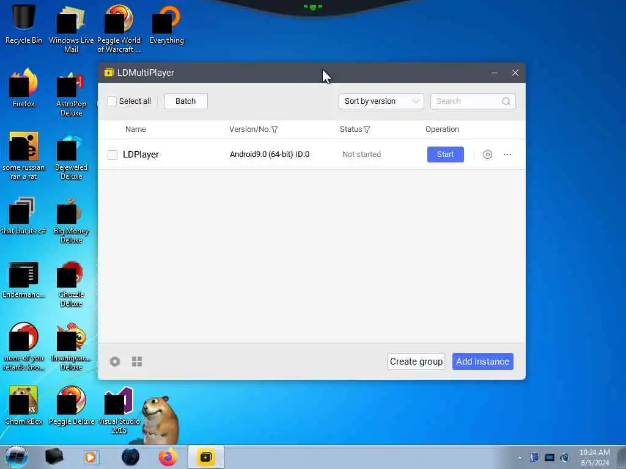Click Create group button

coord(416,362)
